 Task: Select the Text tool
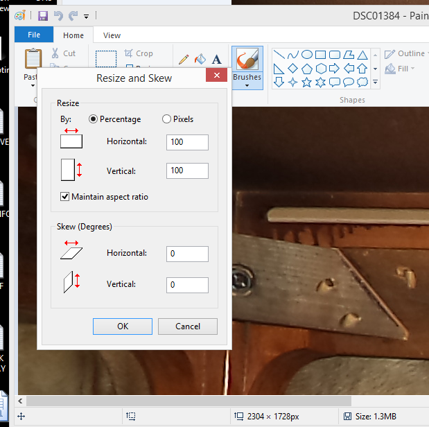click(x=216, y=59)
